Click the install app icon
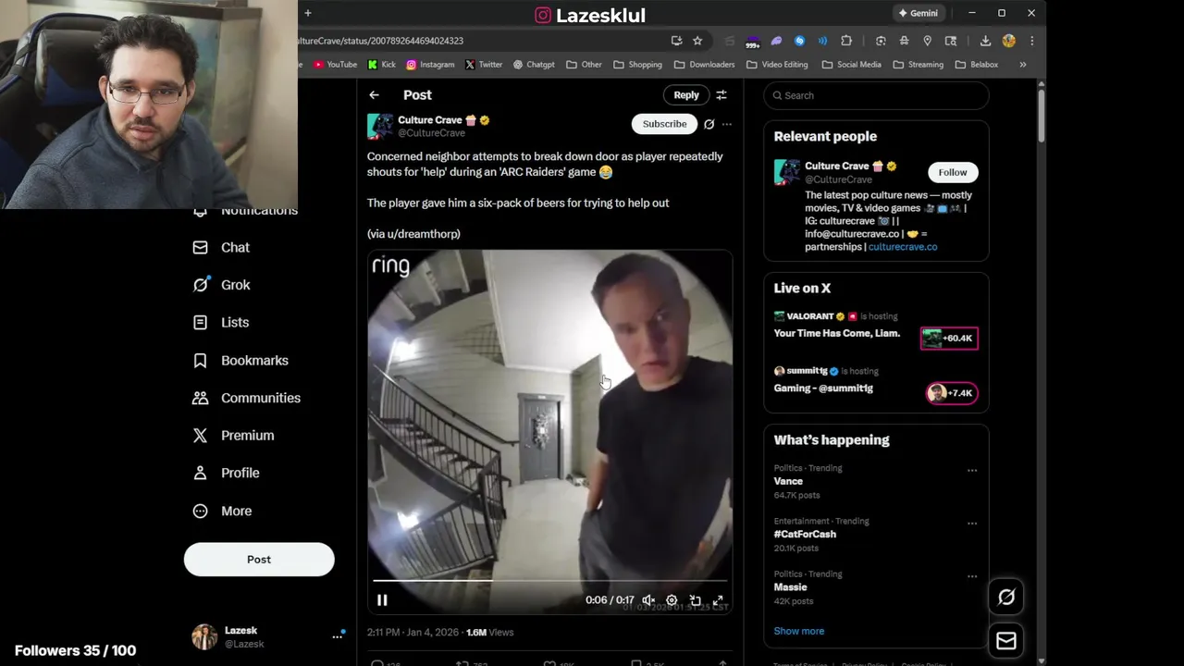Viewport: 1184px width, 666px height. (677, 41)
